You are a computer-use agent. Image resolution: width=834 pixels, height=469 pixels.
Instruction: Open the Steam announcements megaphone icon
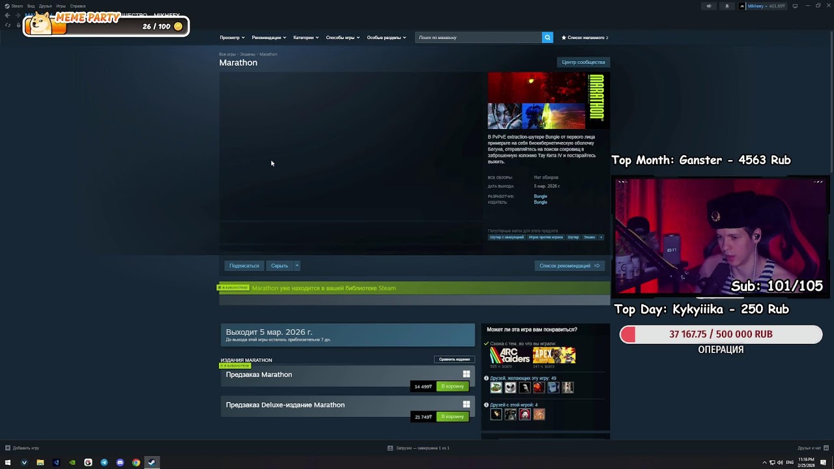709,6
